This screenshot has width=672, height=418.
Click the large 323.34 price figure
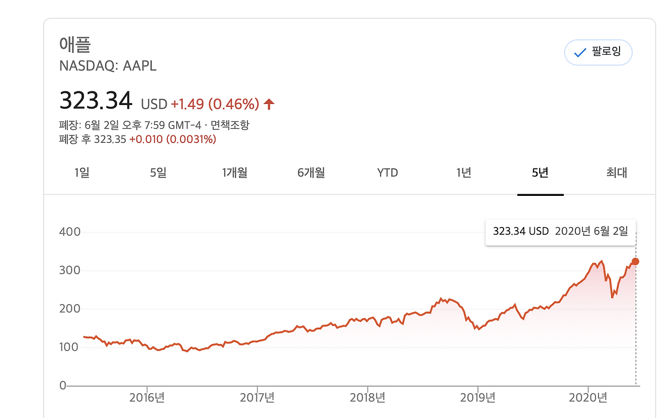click(96, 100)
